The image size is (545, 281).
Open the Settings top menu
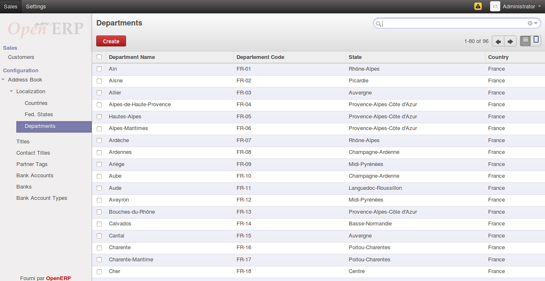point(36,6)
